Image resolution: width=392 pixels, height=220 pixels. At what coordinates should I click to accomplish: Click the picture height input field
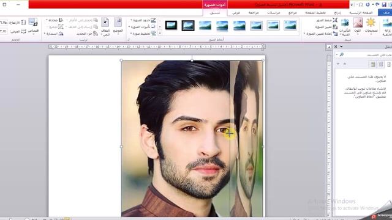[4, 23]
